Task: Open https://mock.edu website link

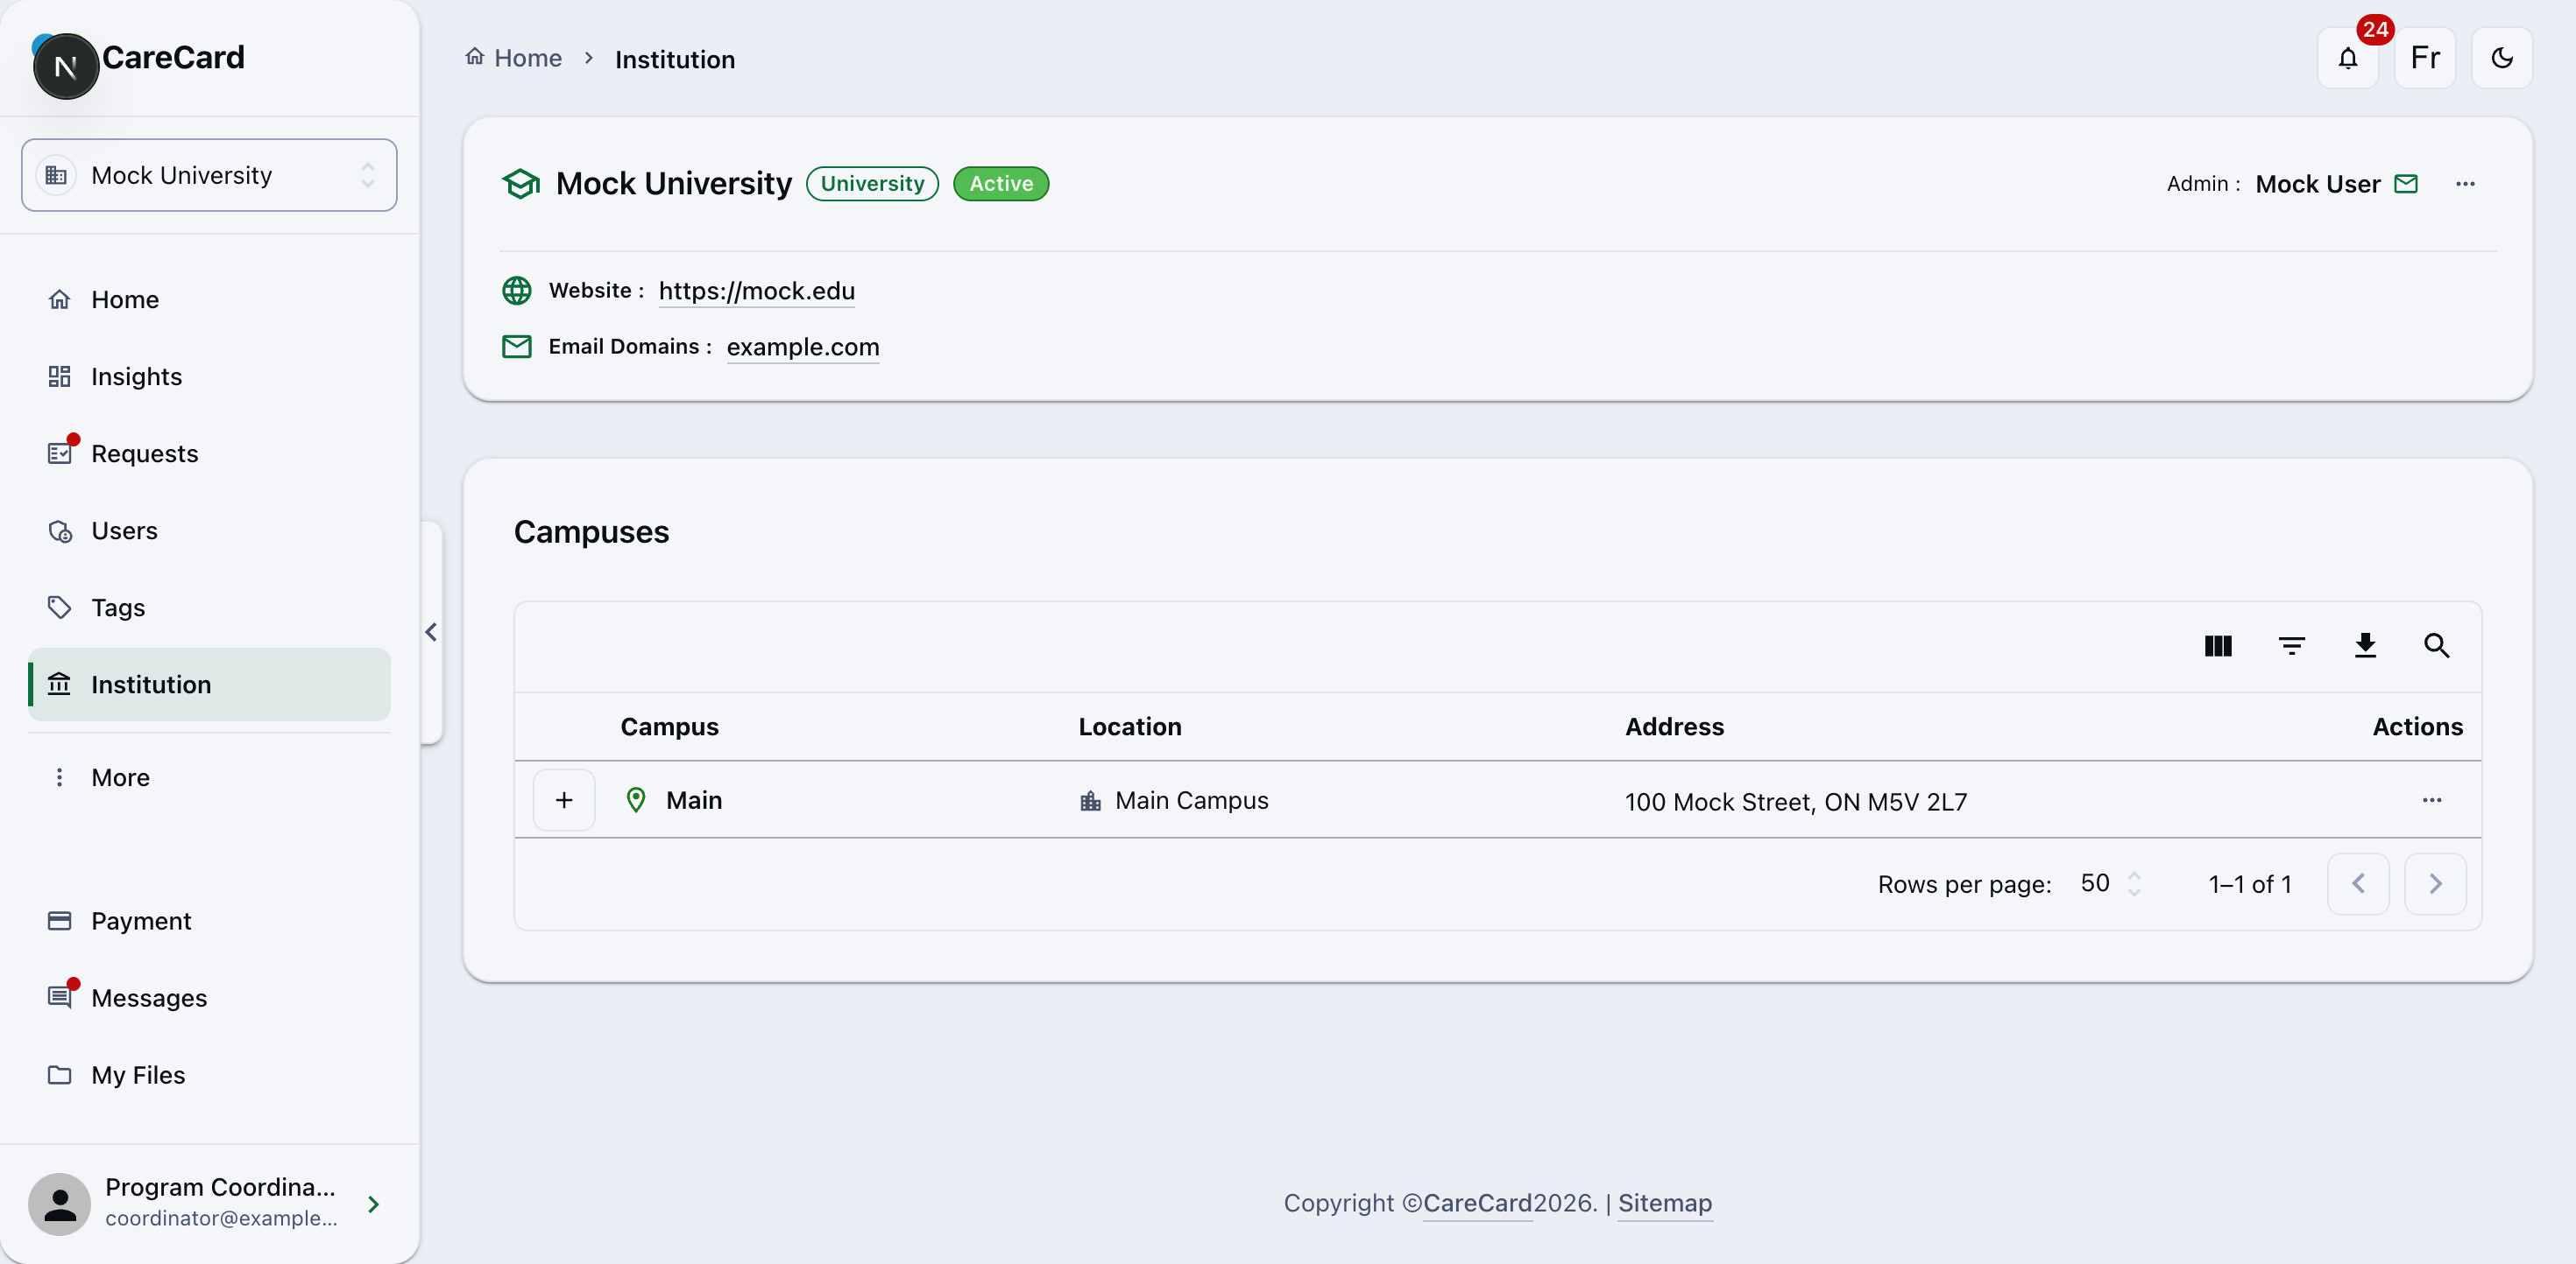Action: [756, 291]
